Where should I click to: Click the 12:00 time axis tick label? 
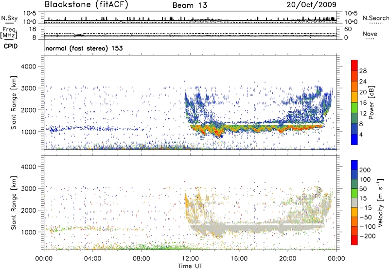[x=190, y=259]
